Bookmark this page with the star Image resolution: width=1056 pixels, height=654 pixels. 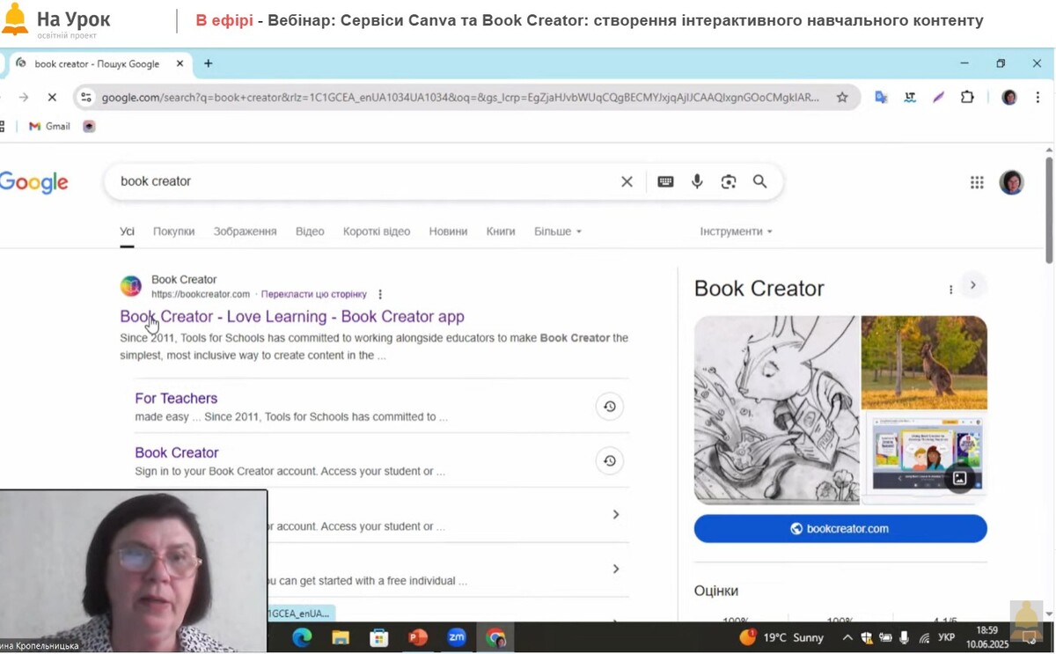point(842,98)
